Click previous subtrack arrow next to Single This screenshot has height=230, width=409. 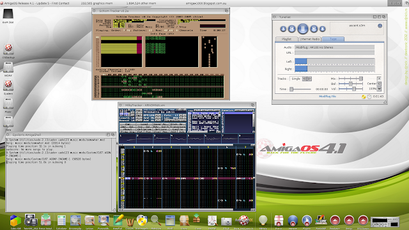304,79
